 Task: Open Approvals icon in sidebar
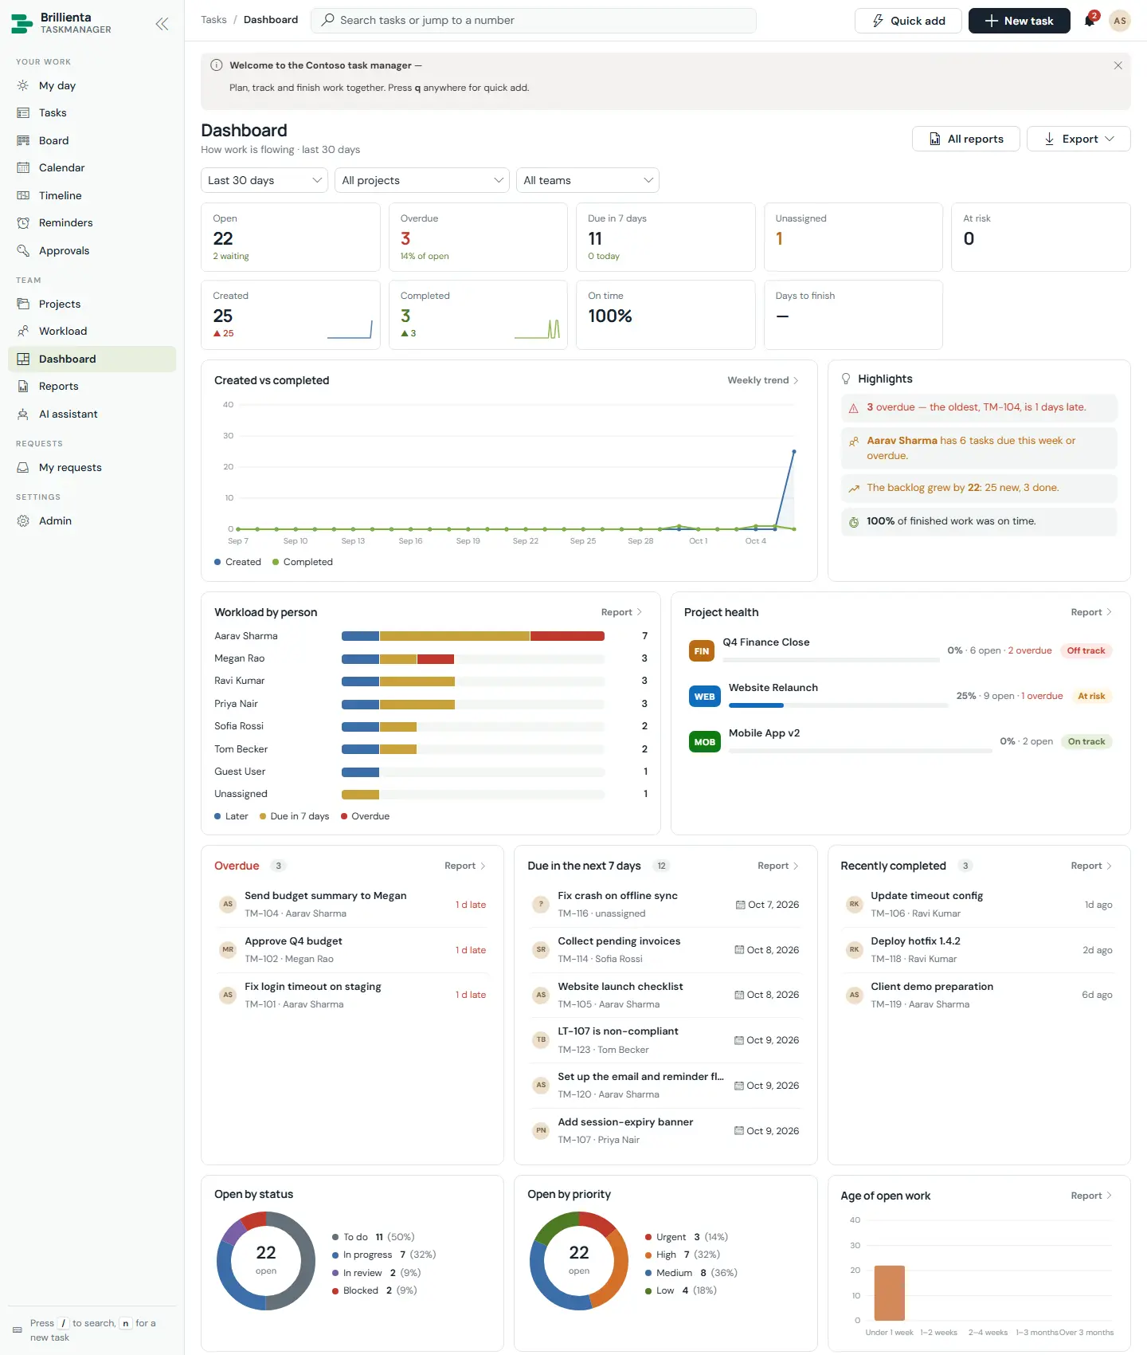[x=23, y=250]
